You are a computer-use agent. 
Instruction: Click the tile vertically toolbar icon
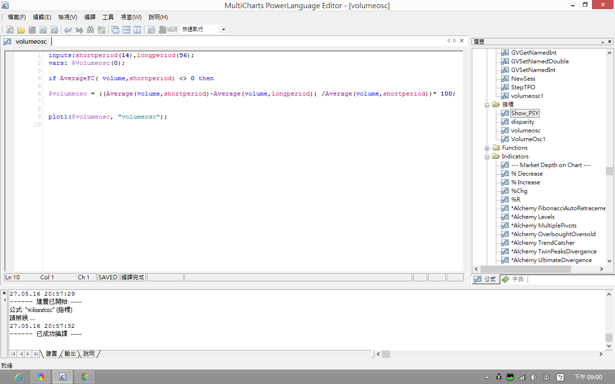(137, 30)
